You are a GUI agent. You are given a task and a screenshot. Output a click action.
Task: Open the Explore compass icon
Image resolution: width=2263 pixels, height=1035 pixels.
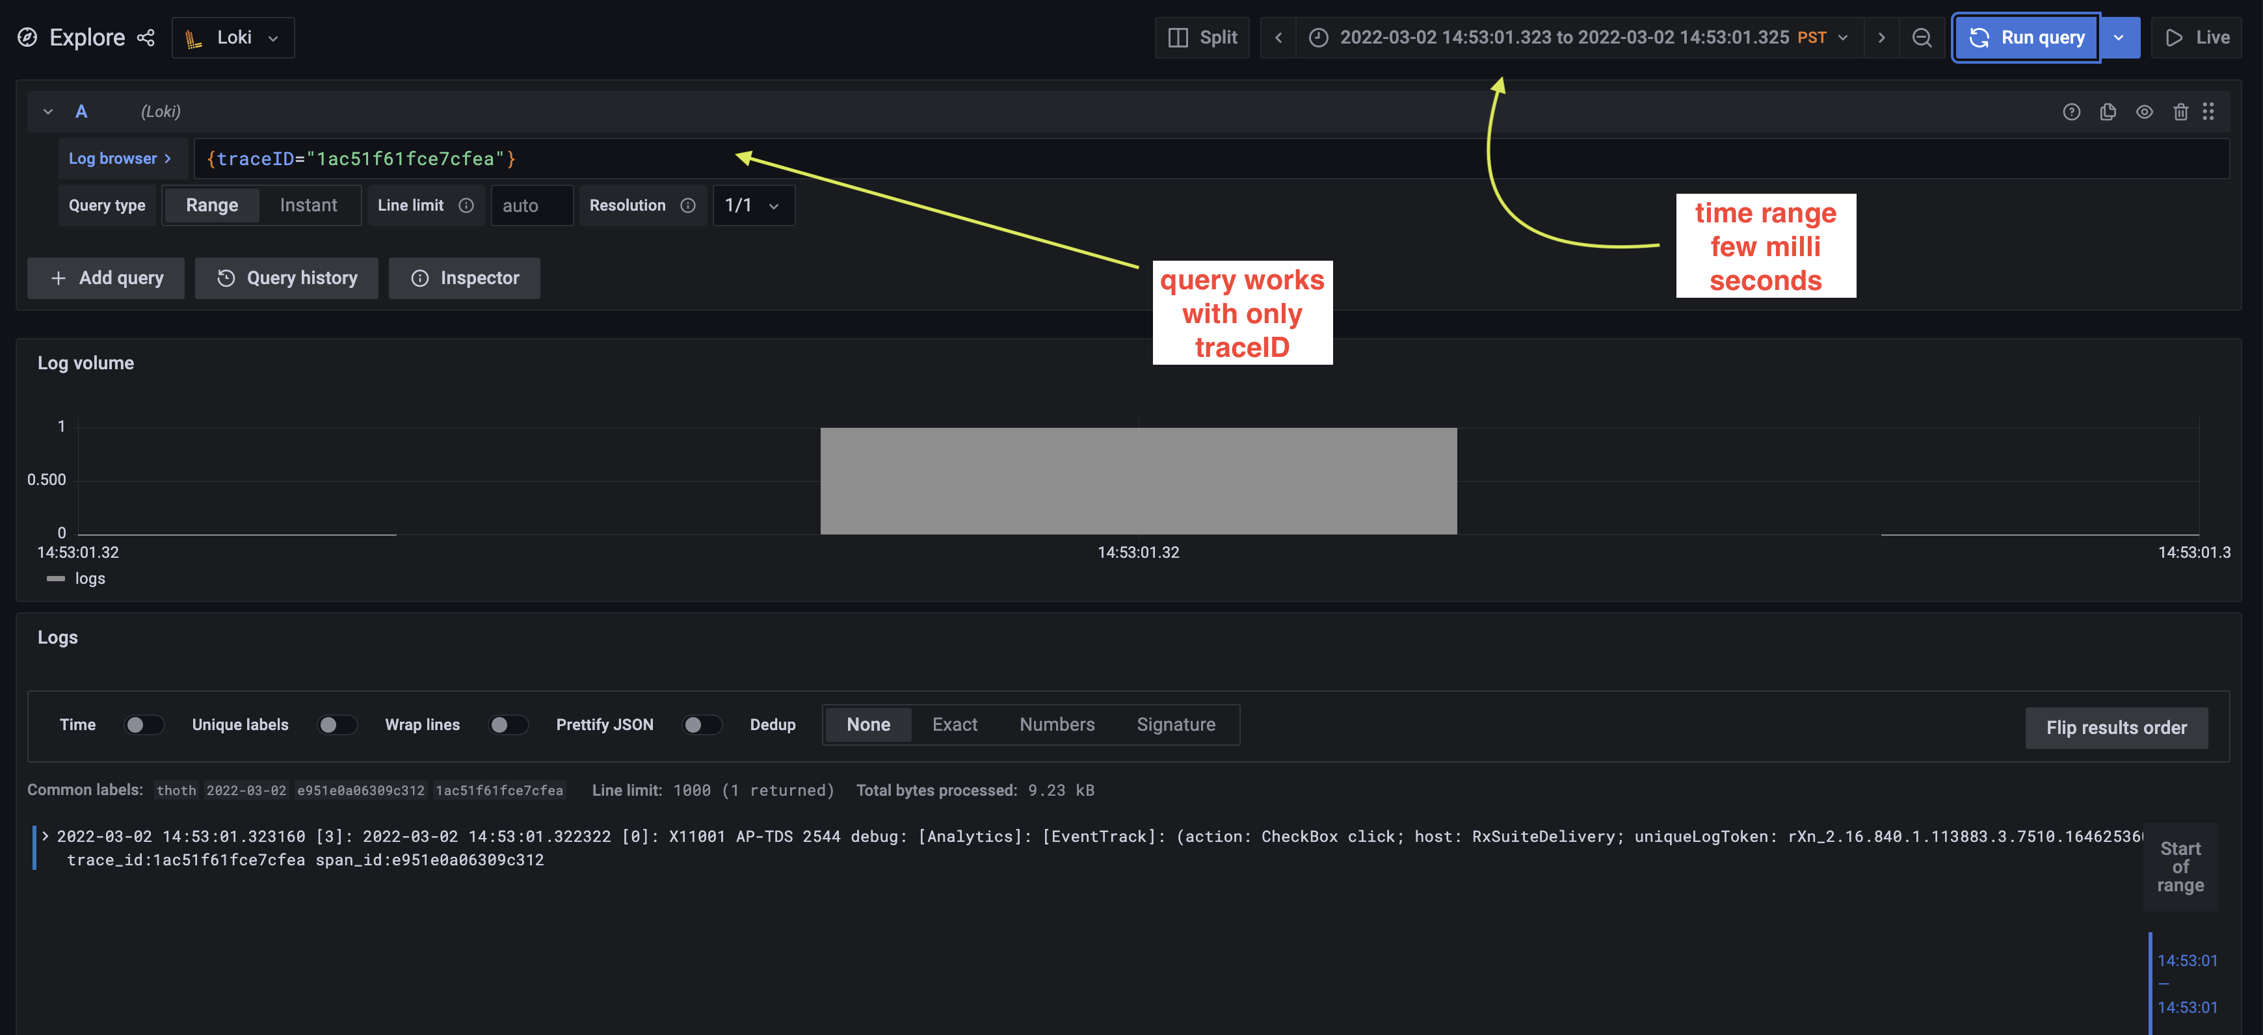point(27,37)
